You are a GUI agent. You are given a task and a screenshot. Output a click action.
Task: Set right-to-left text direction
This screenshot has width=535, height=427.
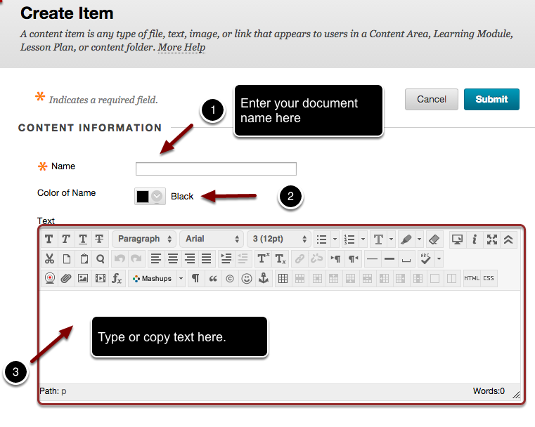click(353, 259)
